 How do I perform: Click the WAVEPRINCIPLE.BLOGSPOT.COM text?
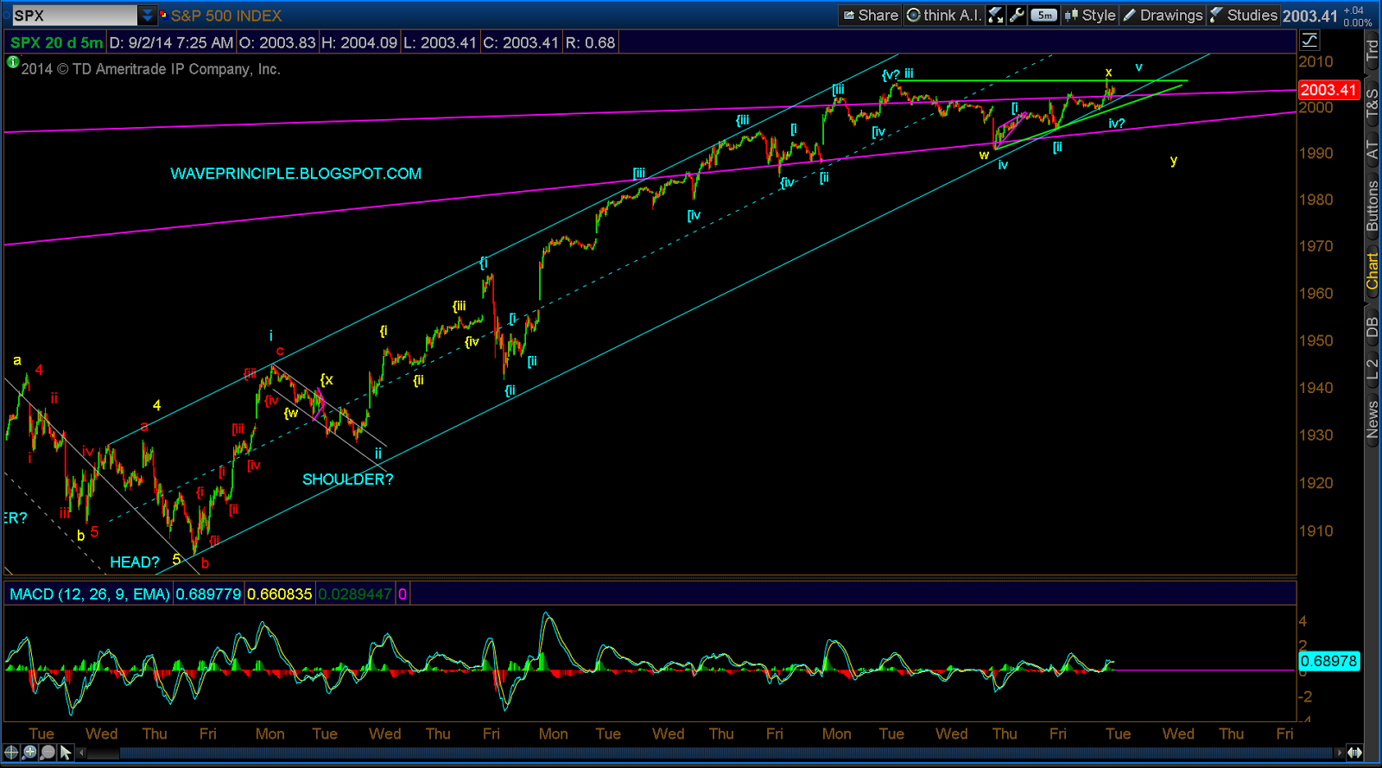pos(296,174)
